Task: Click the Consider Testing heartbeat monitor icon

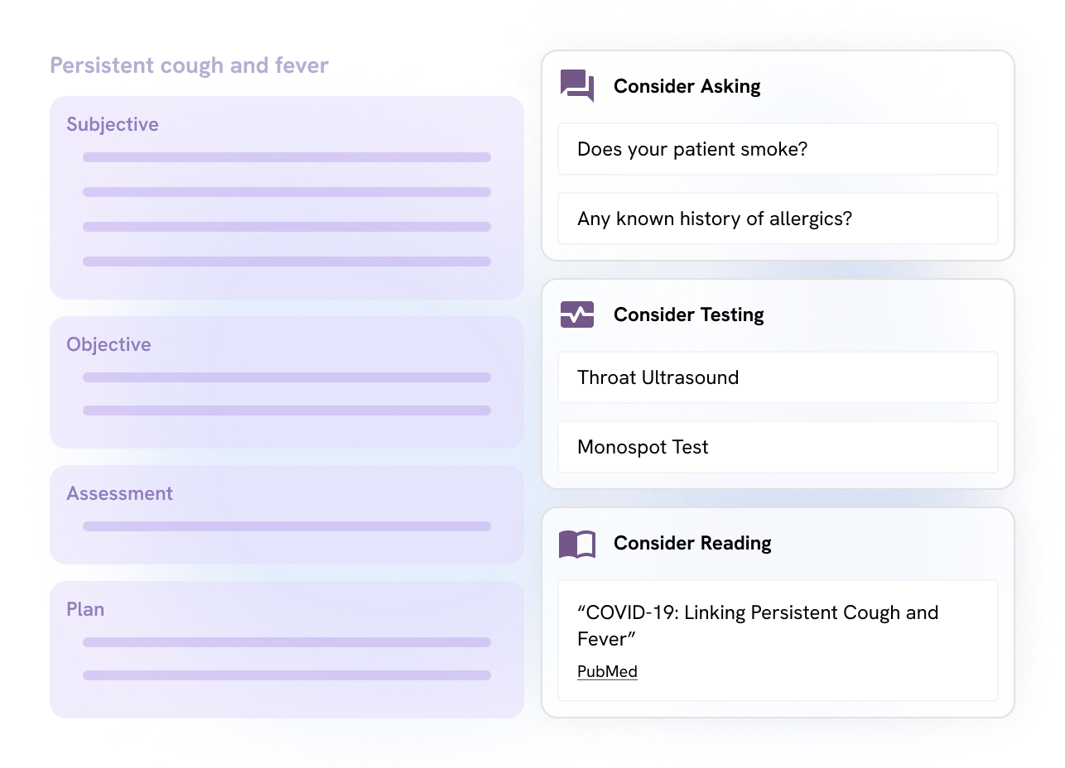Action: [x=577, y=314]
